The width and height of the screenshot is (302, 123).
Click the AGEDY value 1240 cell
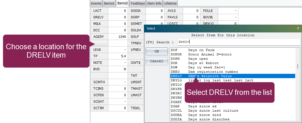point(118,37)
